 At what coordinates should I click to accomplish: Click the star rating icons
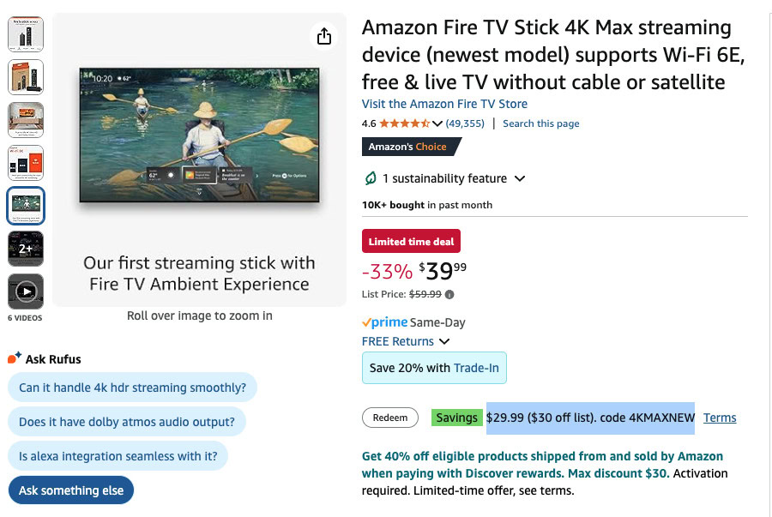404,123
